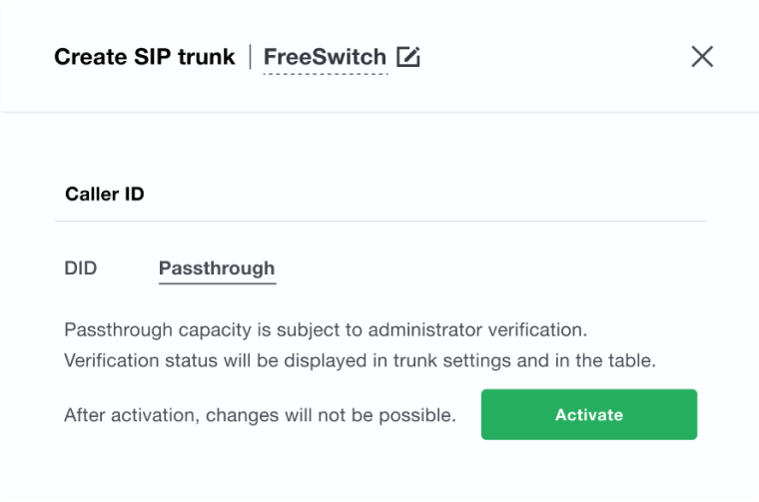Click the vertical separator after the dialog title
Screen dimensions: 759x502
click(250, 57)
